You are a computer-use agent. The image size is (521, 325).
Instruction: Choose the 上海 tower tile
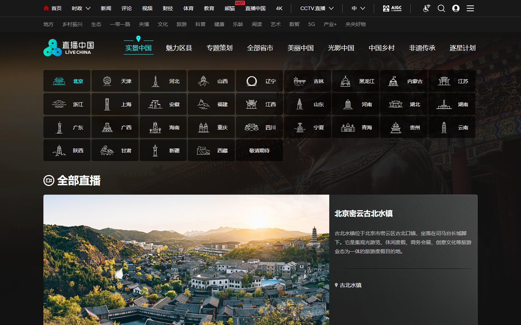click(x=115, y=104)
